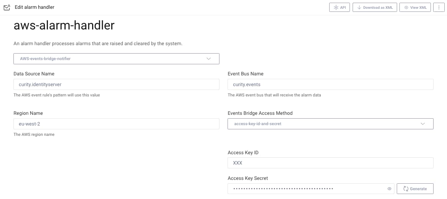This screenshot has height=199, width=447.
Task: Click the eye icon beside View XML
Action: [x=406, y=8]
